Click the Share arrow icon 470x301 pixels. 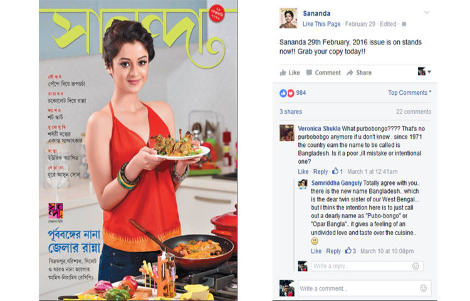[350, 73]
